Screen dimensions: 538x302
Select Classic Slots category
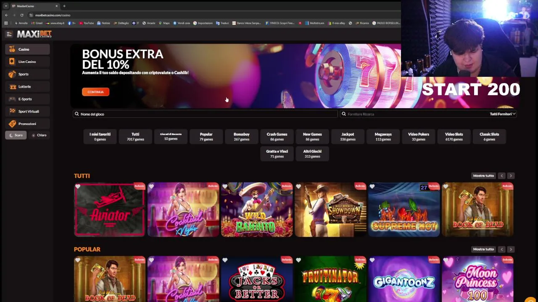pyautogui.click(x=489, y=136)
